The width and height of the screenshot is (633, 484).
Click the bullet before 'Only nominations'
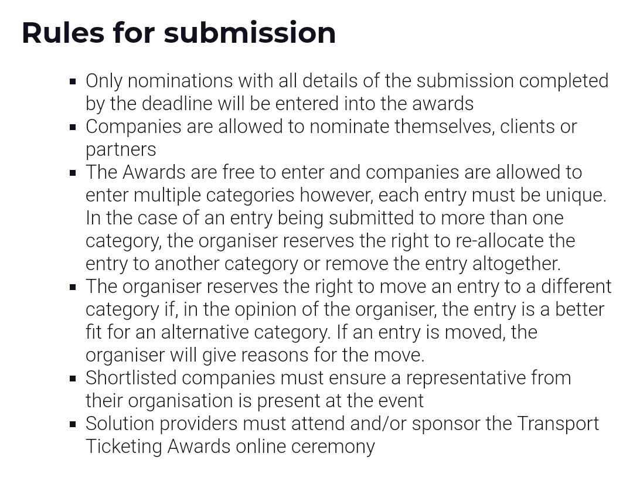pyautogui.click(x=73, y=81)
